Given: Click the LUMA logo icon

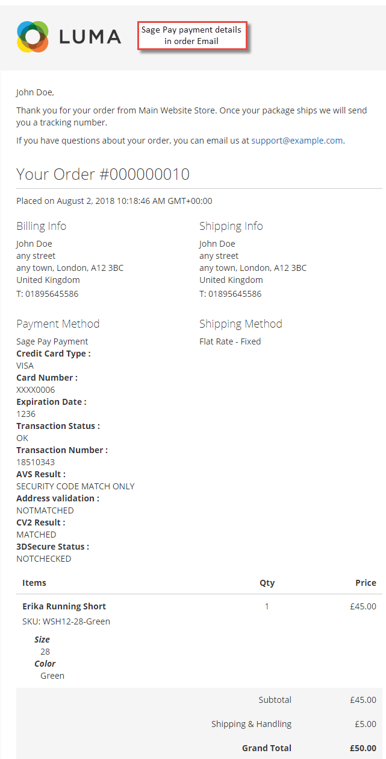Looking at the screenshot, I should (33, 36).
